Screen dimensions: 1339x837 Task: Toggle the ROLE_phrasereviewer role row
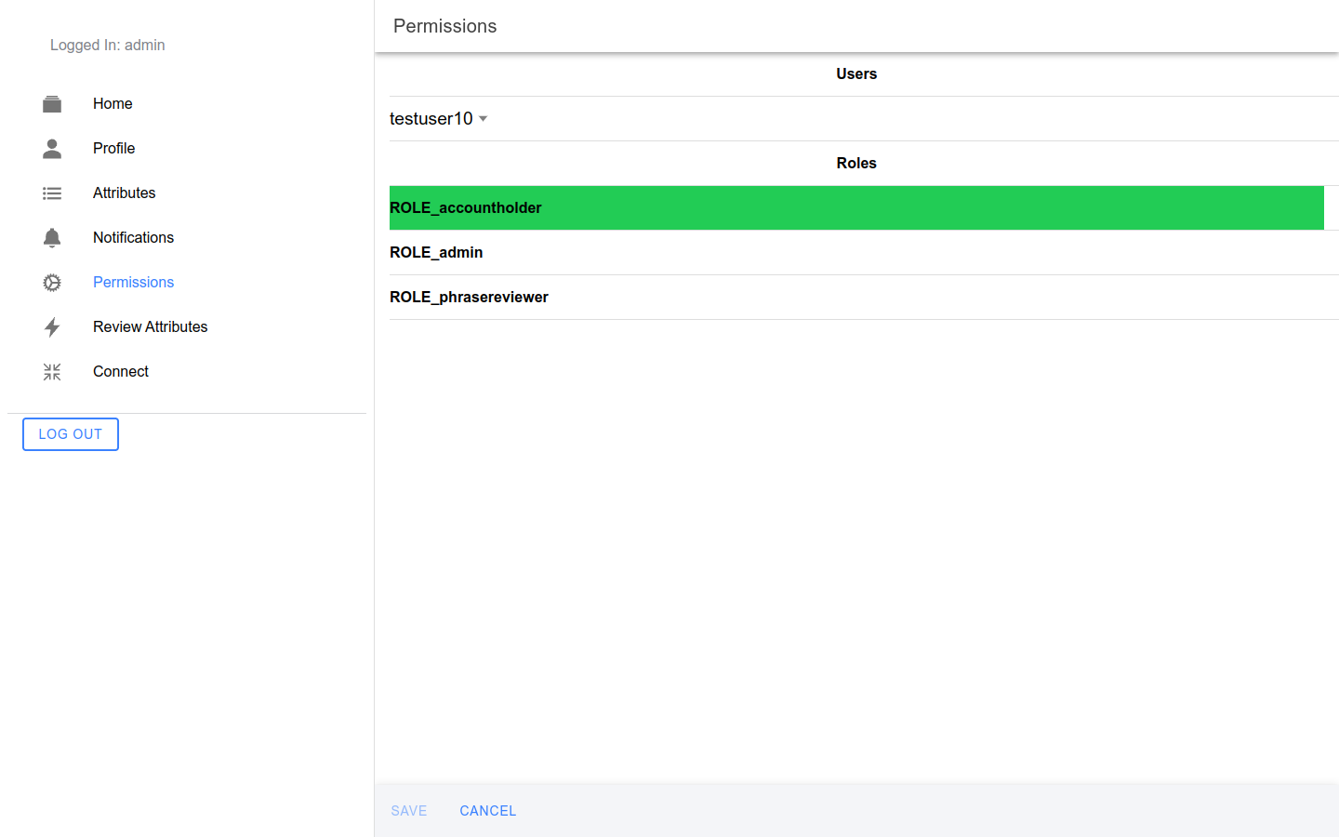[x=855, y=298]
